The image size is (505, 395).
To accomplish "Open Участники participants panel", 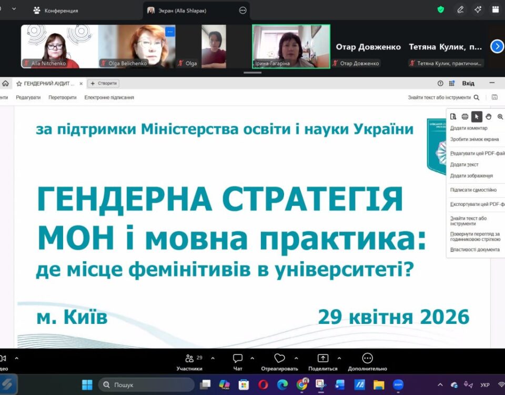I will coord(189,362).
